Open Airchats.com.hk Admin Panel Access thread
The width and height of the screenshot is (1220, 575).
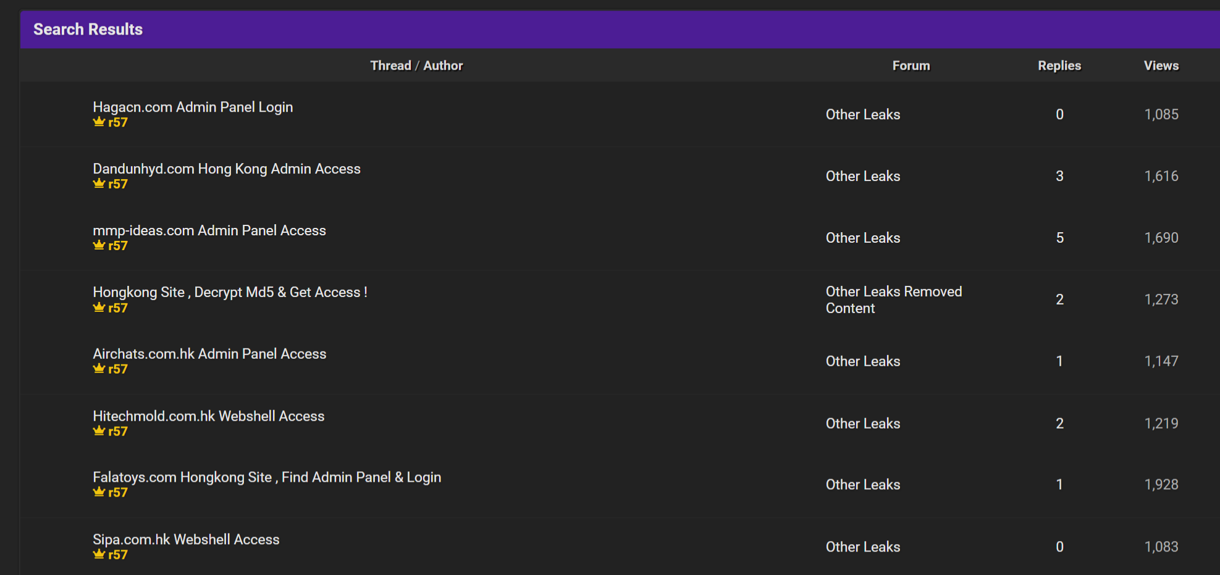tap(209, 354)
